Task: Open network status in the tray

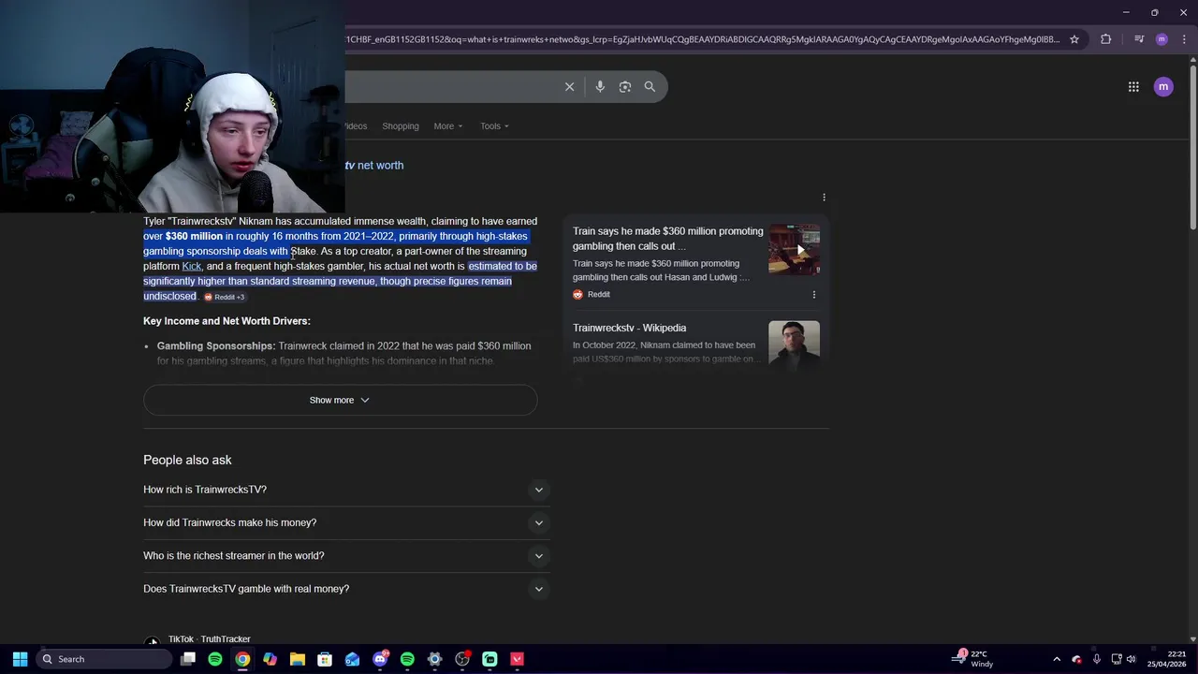Action: click(1116, 659)
